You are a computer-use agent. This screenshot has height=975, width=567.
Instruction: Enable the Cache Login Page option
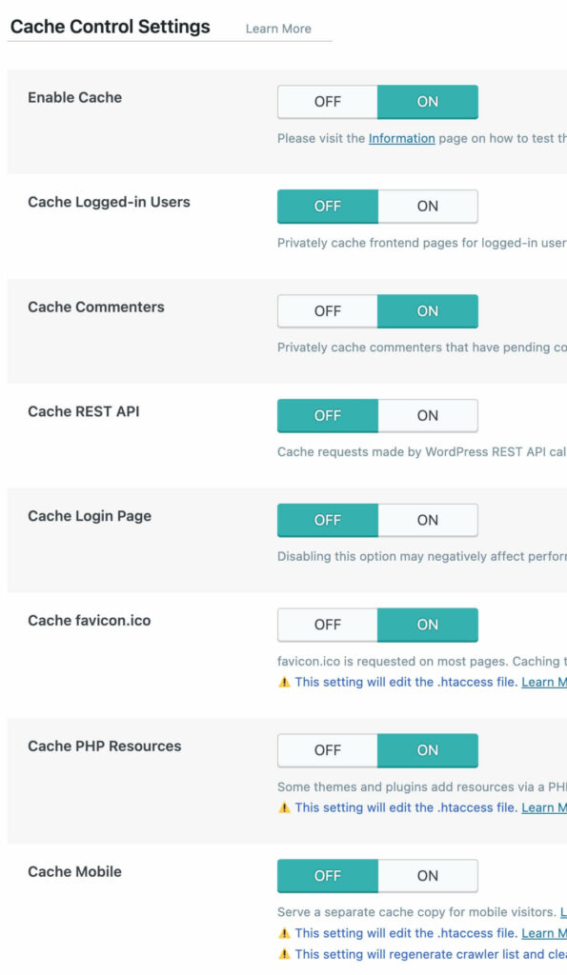[428, 520]
